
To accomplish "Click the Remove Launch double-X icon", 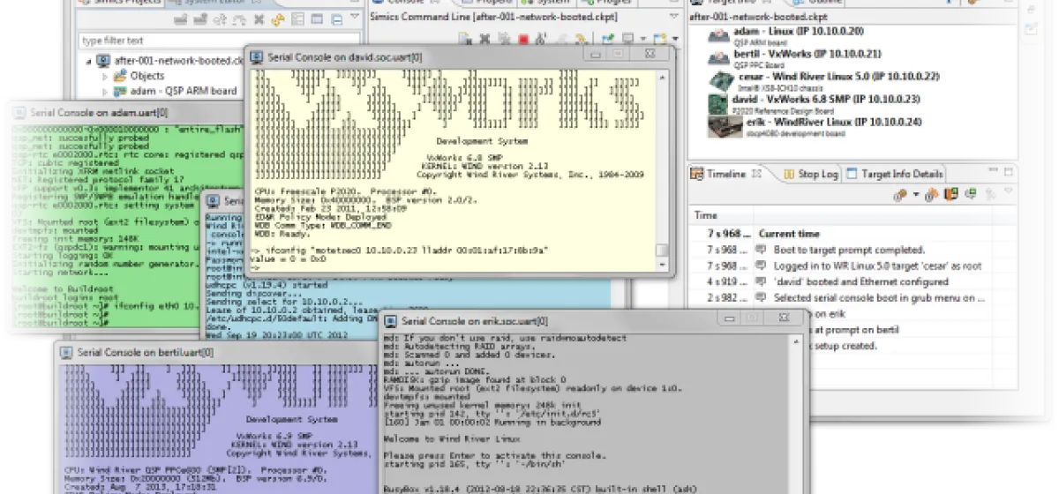I will coord(485,40).
